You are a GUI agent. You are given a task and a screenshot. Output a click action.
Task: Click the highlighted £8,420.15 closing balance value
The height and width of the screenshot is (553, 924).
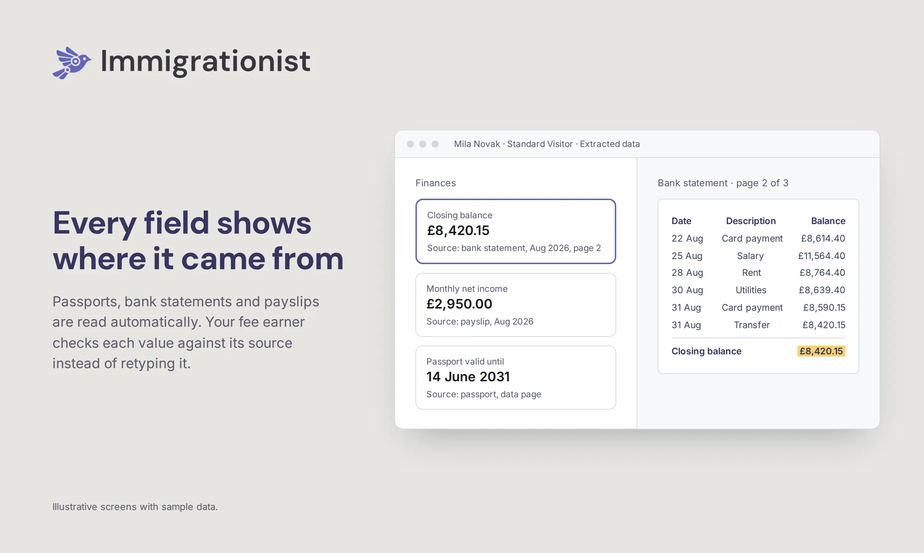821,351
